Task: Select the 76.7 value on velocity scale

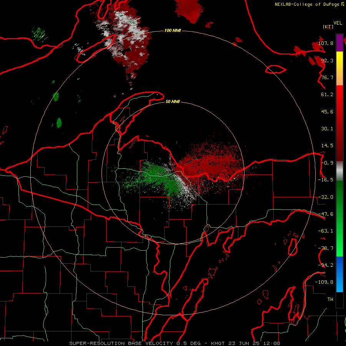Action: tap(327, 77)
